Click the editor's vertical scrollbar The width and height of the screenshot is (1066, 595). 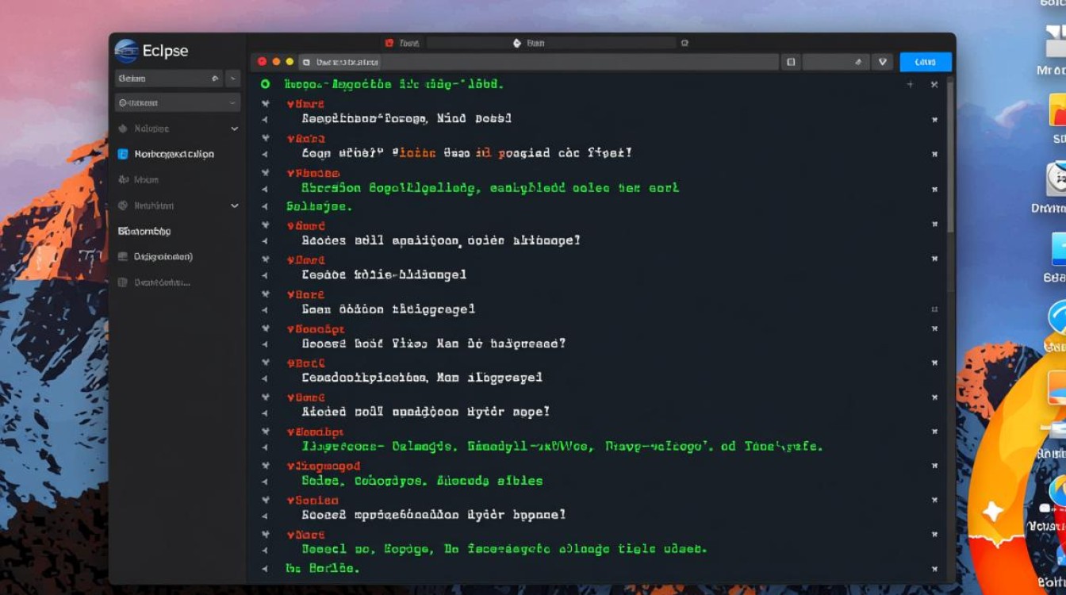point(950,159)
